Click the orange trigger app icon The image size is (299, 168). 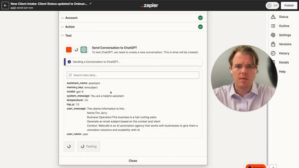point(69,50)
